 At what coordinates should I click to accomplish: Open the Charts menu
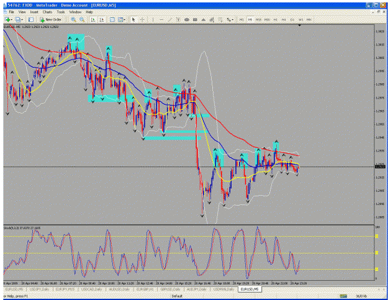[47, 12]
